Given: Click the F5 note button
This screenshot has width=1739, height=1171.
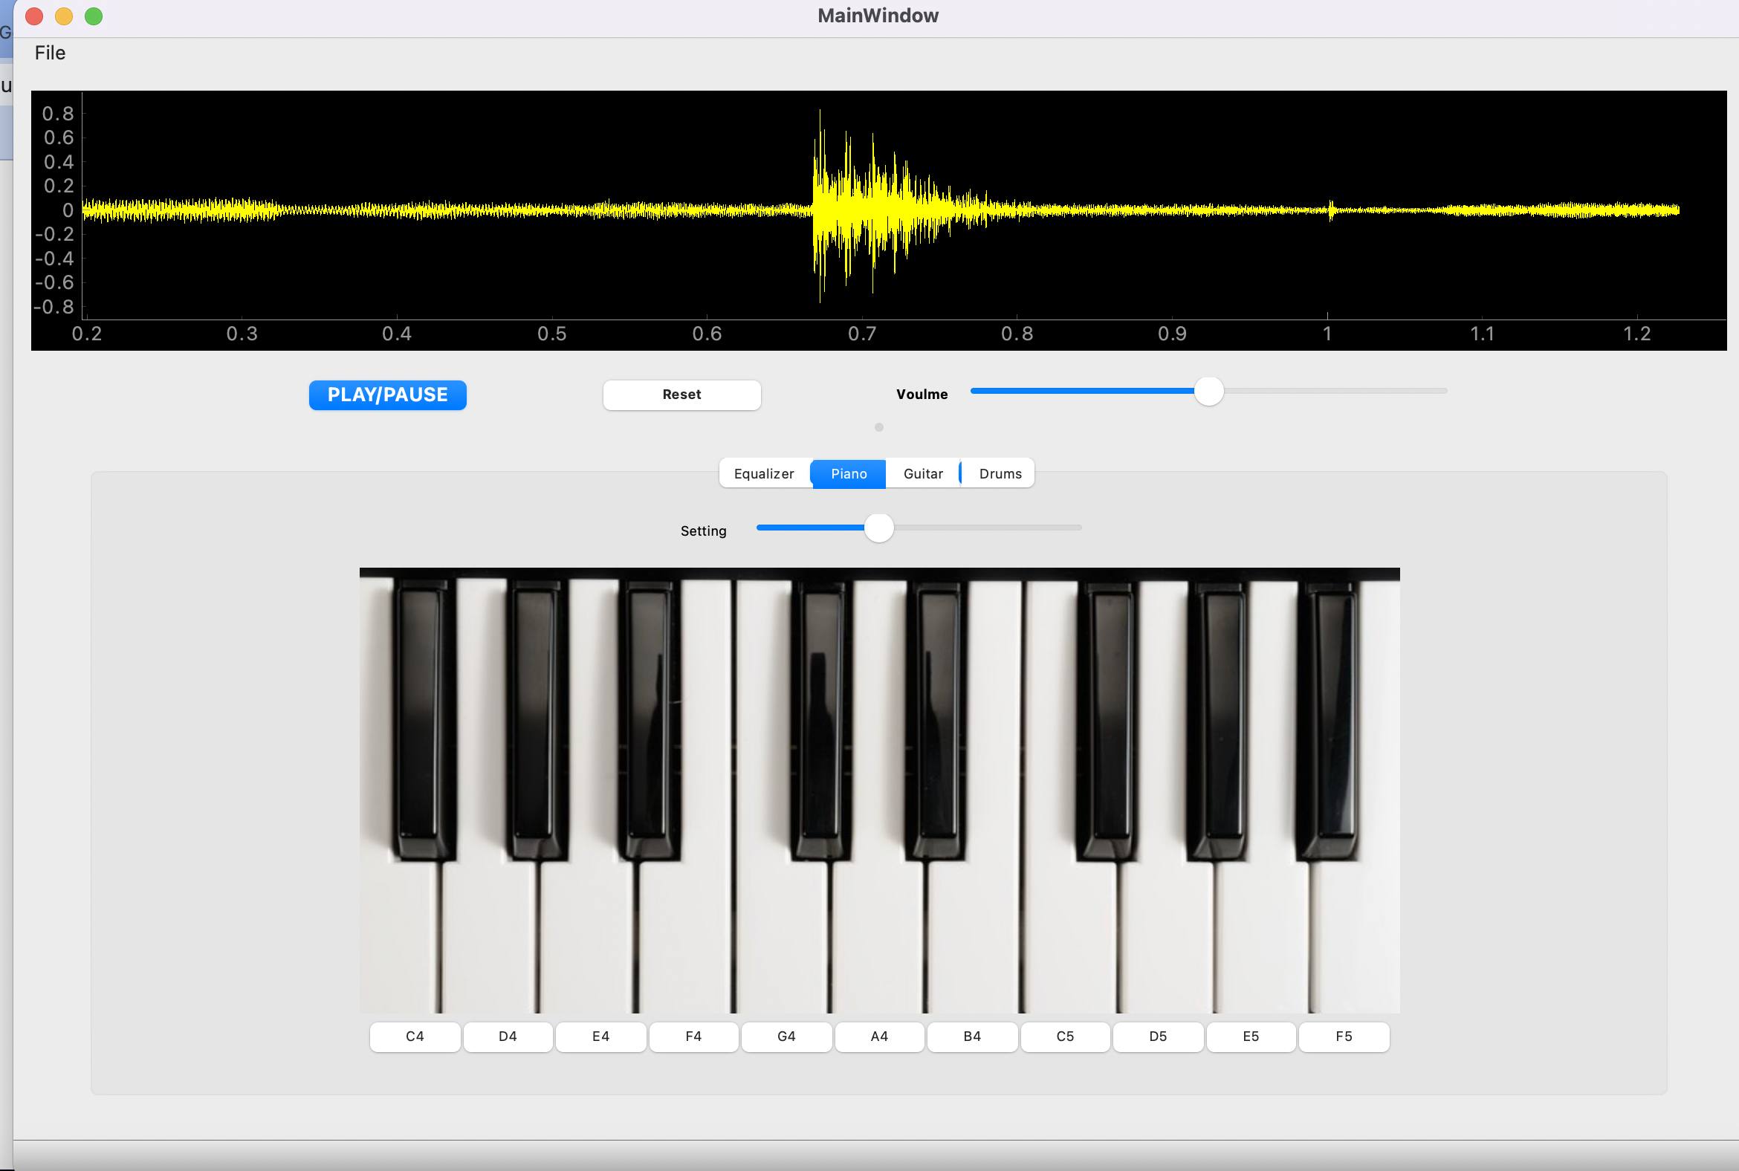Looking at the screenshot, I should pos(1343,1036).
